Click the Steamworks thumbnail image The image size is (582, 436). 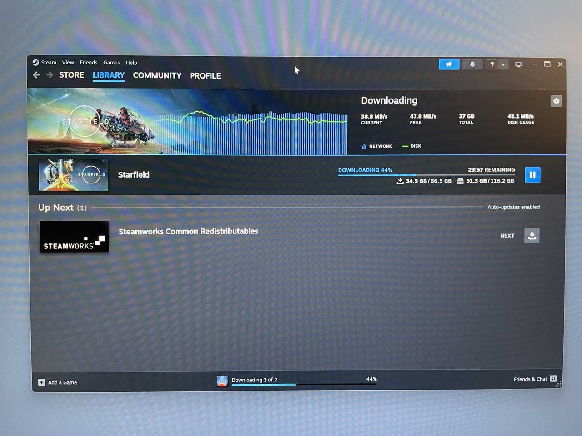(x=74, y=237)
